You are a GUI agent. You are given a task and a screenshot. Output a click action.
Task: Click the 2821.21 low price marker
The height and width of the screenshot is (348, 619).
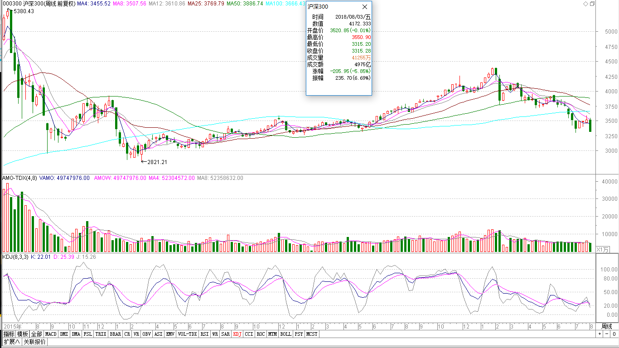[157, 162]
